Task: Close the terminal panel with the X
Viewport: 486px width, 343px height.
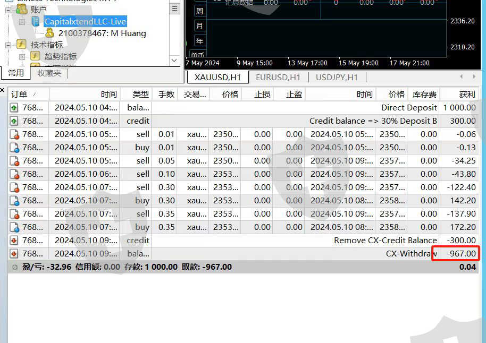Action: click(x=3, y=90)
